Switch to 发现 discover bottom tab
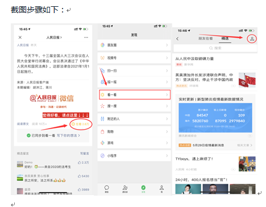Image resolution: width=266 pixels, height=207 pixels. [x=143, y=189]
